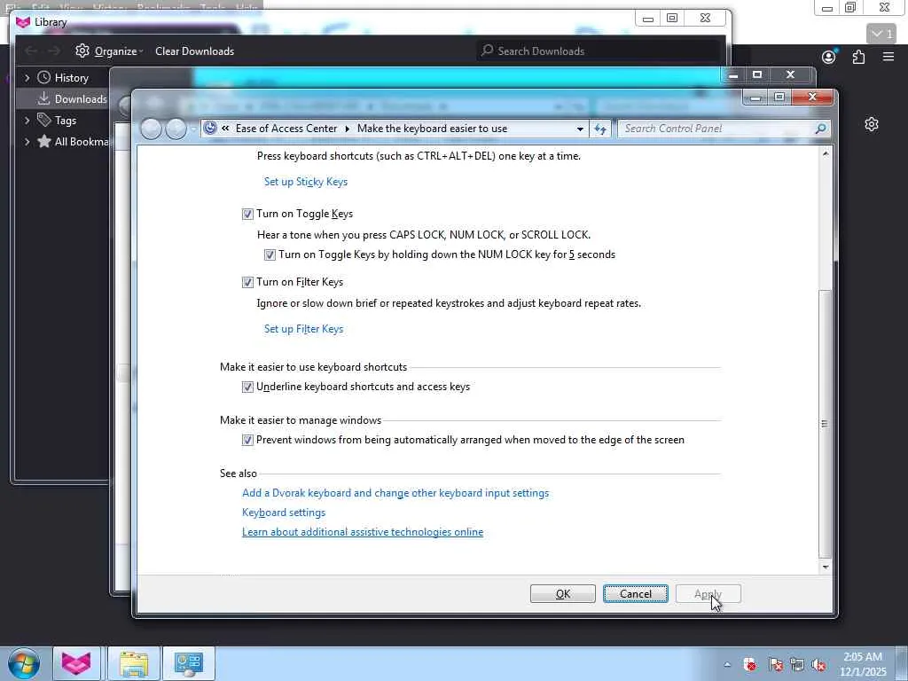Open Windows Start menu orb
Viewport: 908px width, 681px height.
point(24,663)
